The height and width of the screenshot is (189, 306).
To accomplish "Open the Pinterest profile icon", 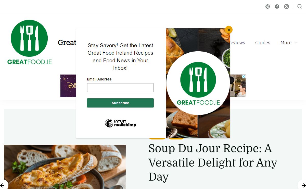I will (267, 7).
